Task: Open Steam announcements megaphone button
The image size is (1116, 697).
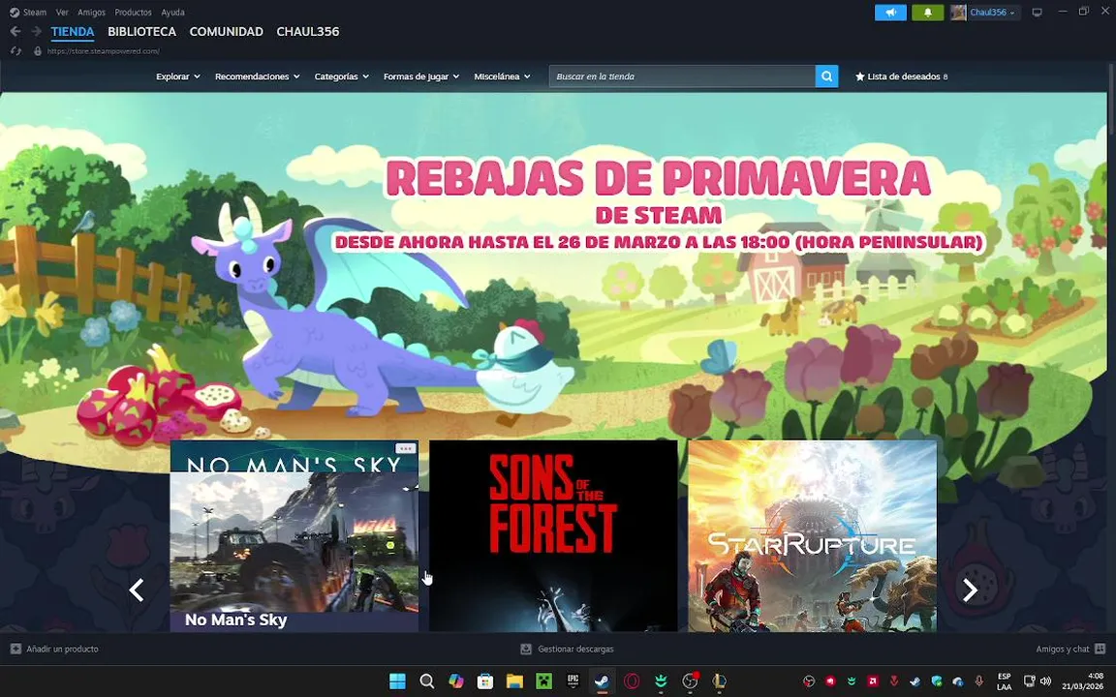Action: [x=890, y=12]
